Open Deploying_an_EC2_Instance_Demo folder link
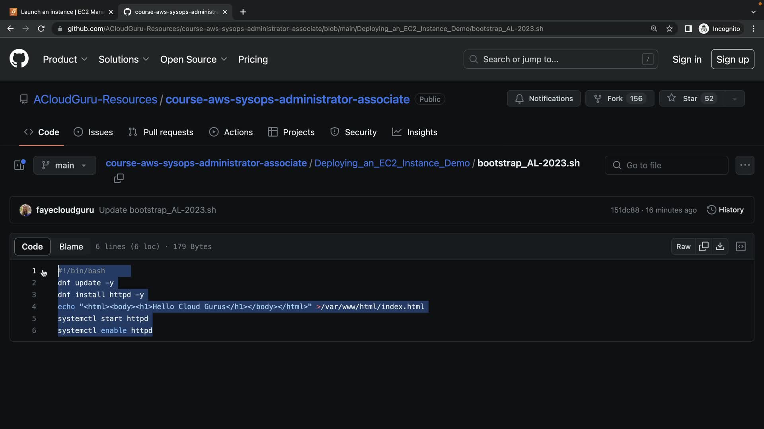The width and height of the screenshot is (764, 429). coord(392,163)
